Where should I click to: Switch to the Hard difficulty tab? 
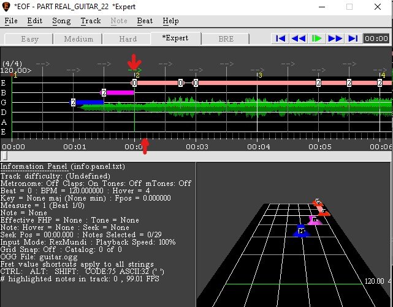click(128, 39)
